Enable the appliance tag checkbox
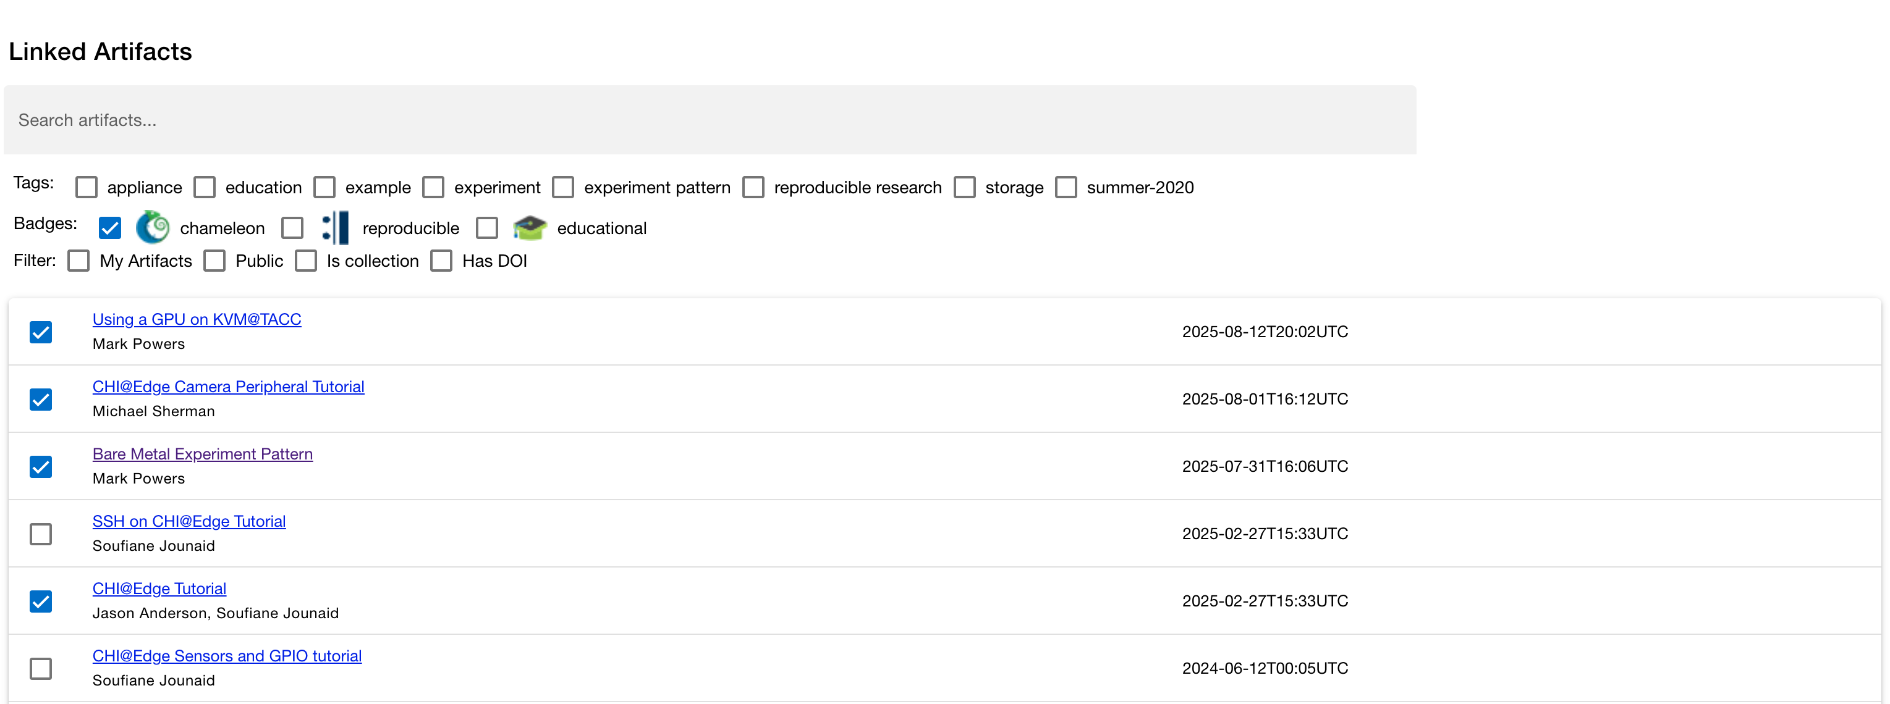The image size is (1890, 704). point(87,187)
